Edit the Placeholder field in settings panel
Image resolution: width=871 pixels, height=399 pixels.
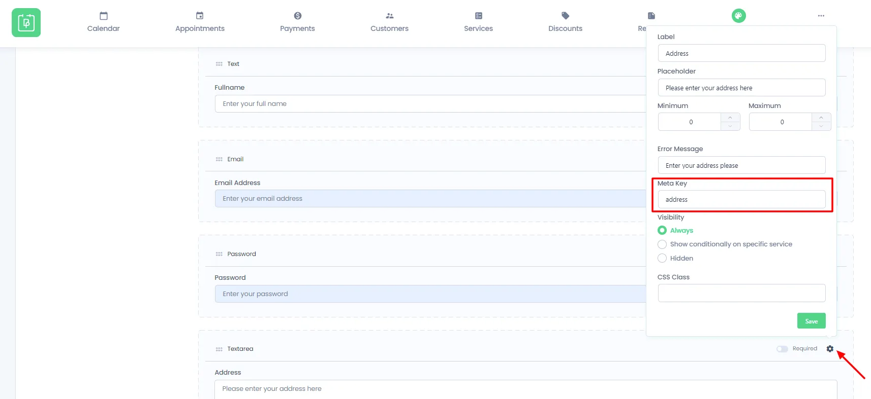click(x=741, y=88)
